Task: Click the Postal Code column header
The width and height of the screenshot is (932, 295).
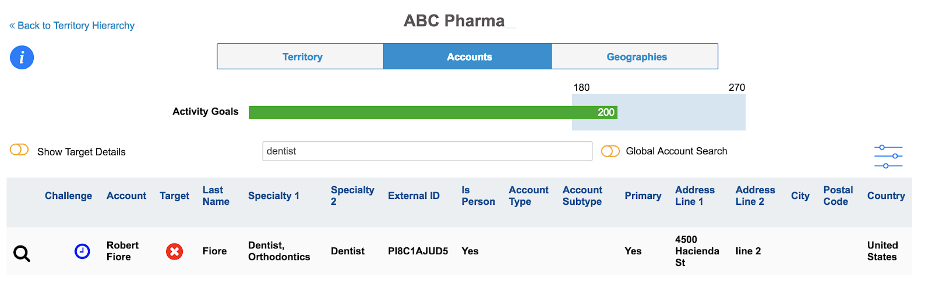Action: 838,196
